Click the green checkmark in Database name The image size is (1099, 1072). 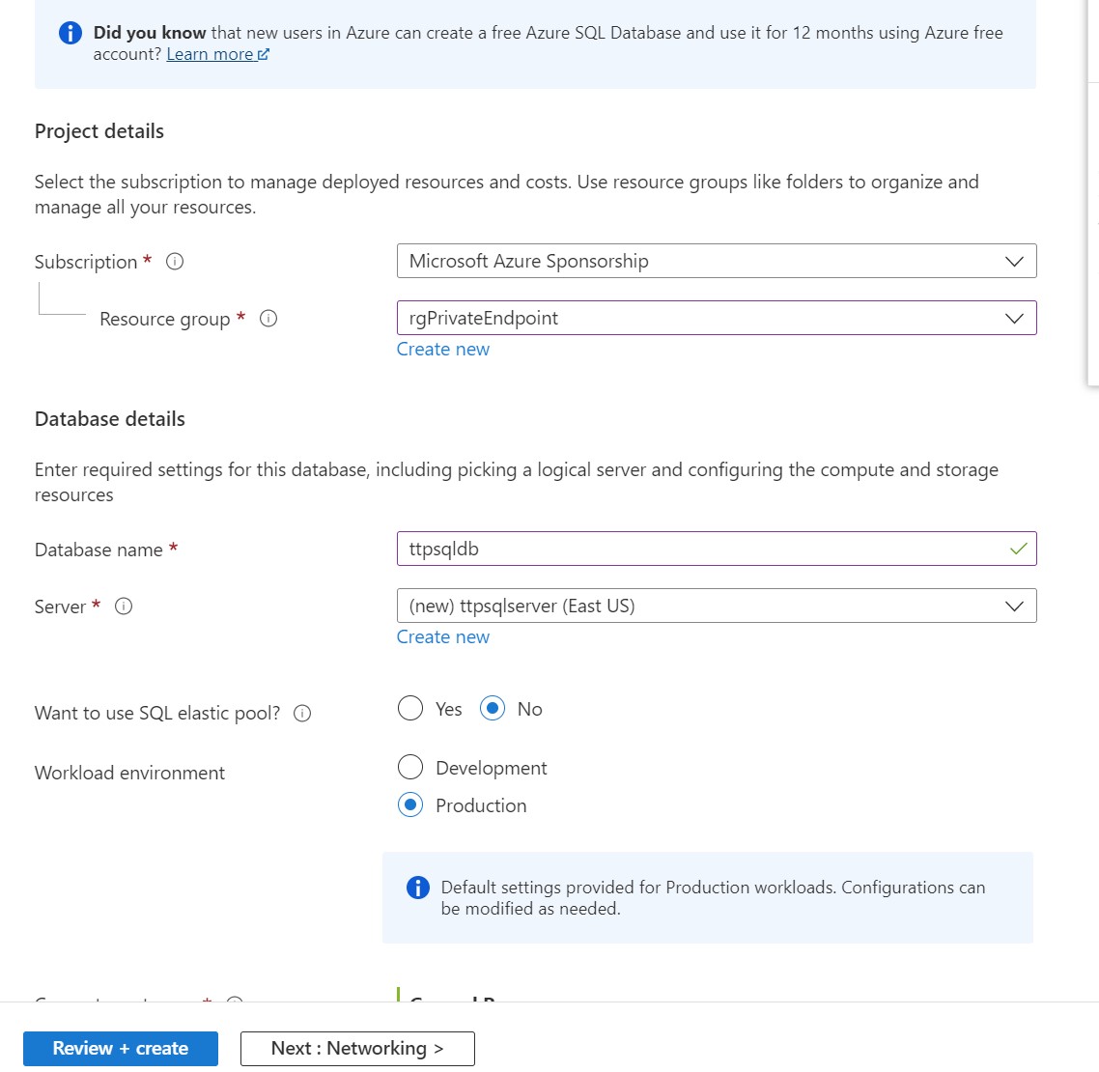1018,549
